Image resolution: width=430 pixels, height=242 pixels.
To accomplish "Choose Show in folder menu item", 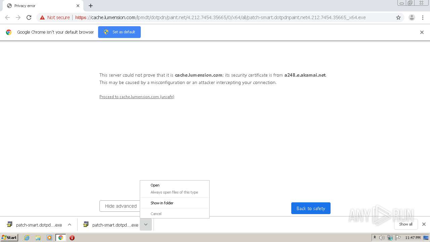I will coord(175,203).
